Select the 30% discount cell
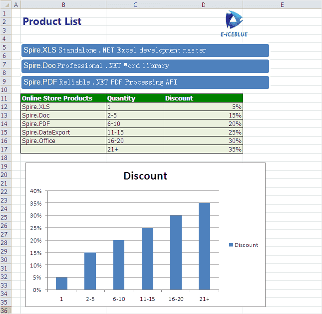322x314 pixels. (203, 140)
